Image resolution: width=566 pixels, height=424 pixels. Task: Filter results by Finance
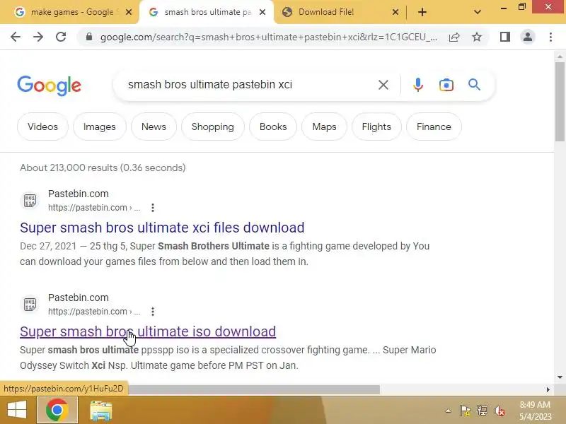point(434,126)
